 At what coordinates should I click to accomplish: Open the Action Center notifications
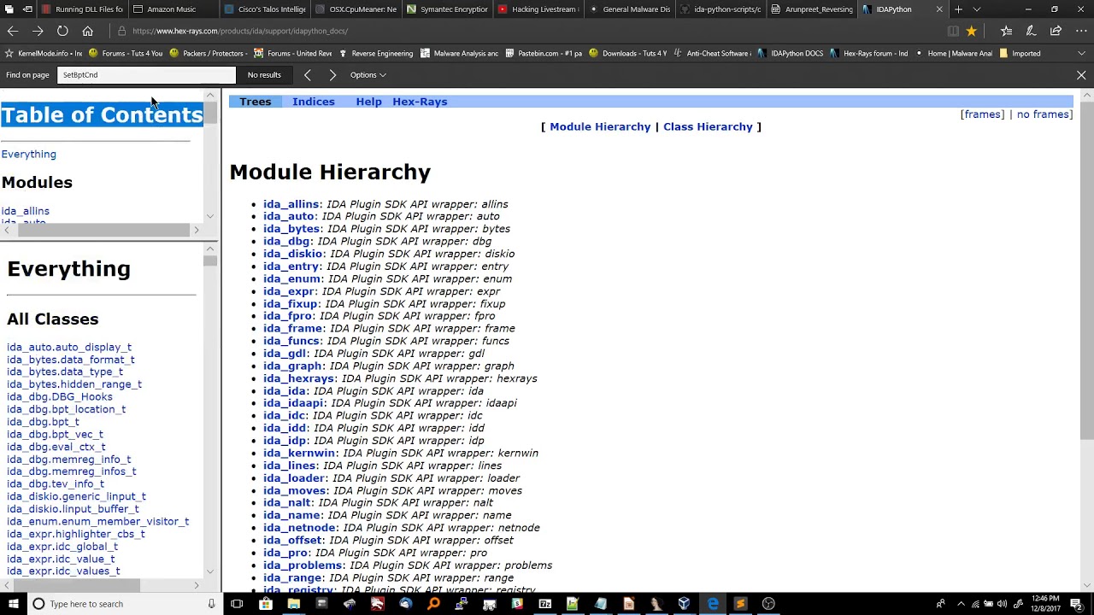(x=1076, y=604)
